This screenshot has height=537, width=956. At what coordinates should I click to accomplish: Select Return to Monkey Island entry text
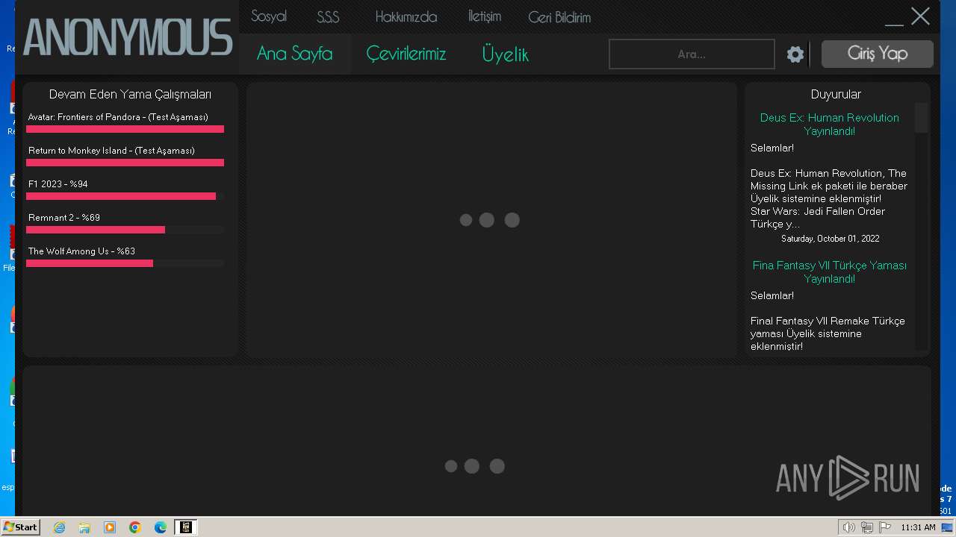[x=111, y=151]
